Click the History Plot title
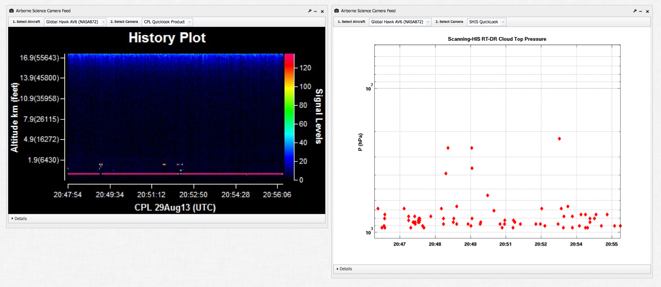This screenshot has height=287, width=661. point(167,38)
